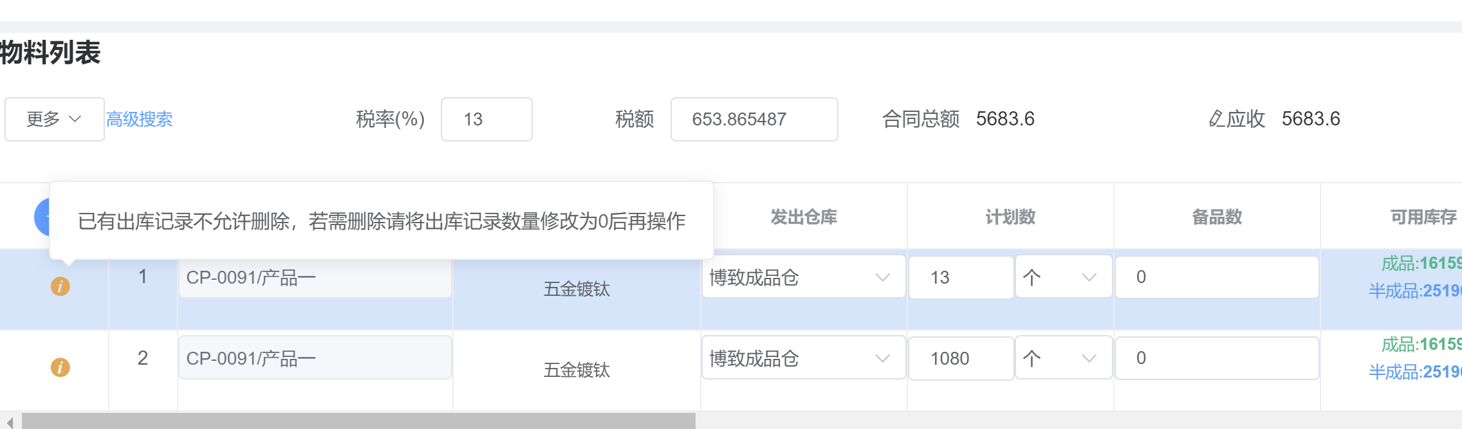The image size is (1462, 429).
Task: Open the unit 个 dropdown in row 1
Action: (x=1064, y=277)
